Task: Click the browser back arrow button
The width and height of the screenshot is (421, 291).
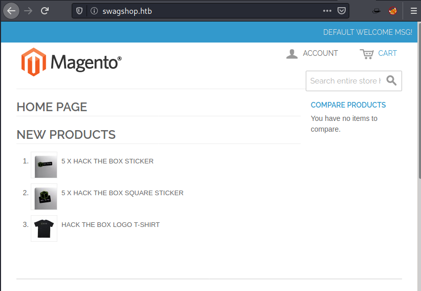Action: [11, 10]
